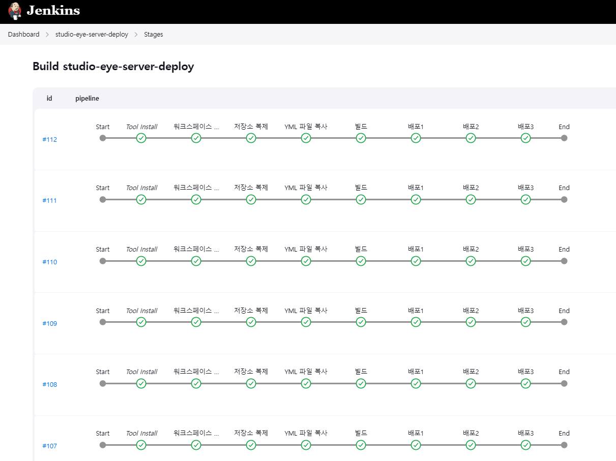
Task: Open studio-eye-server-deploy breadcrumb item
Action: click(x=92, y=35)
